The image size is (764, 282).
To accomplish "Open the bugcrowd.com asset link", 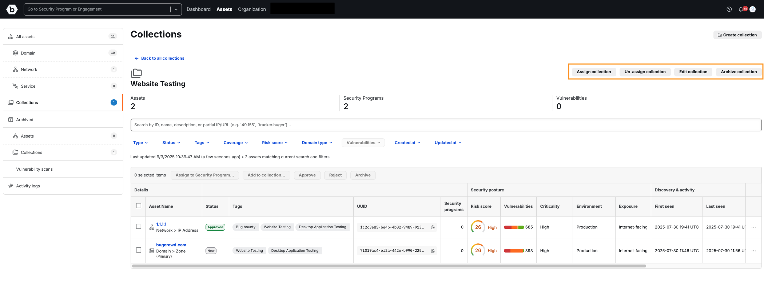I will point(171,245).
